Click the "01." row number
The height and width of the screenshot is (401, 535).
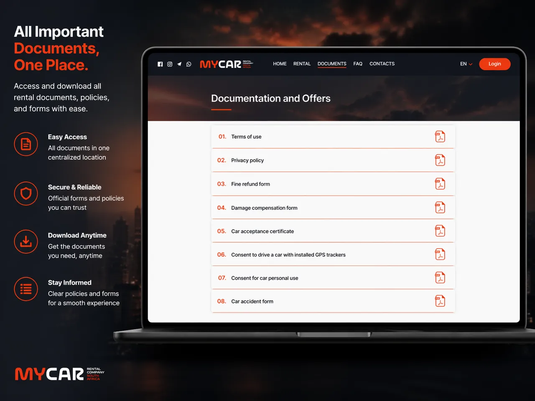[x=222, y=137]
